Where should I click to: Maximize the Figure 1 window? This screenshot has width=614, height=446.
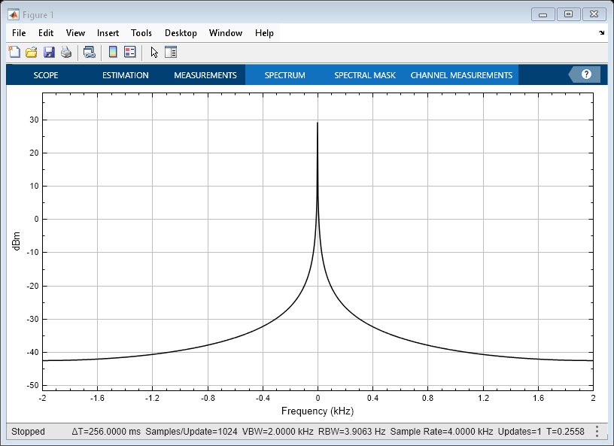point(568,14)
